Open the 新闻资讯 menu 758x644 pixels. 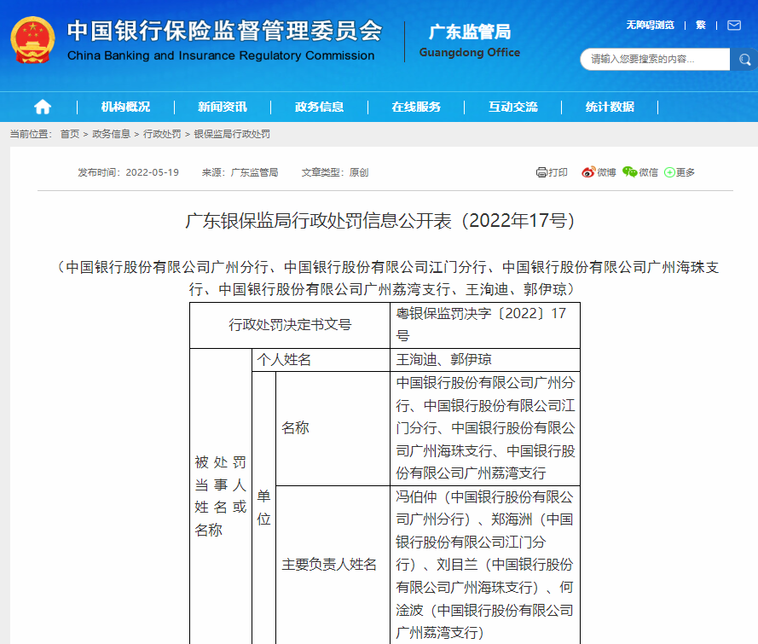223,107
